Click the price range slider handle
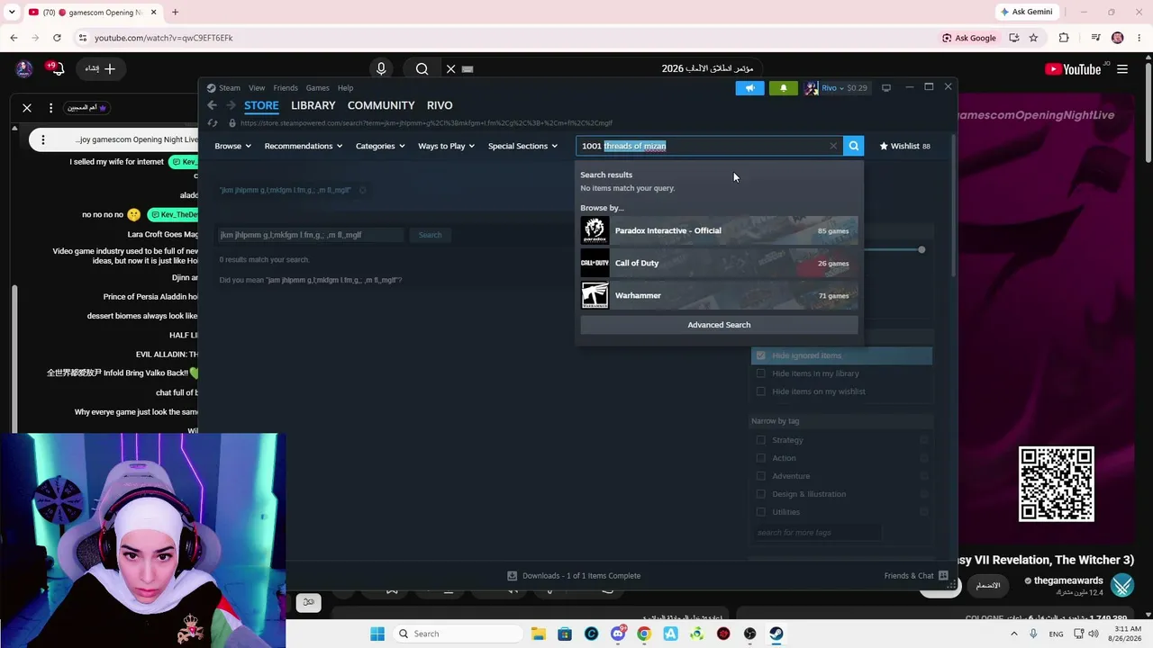Viewport: 1153px width, 648px height. pyautogui.click(x=921, y=249)
